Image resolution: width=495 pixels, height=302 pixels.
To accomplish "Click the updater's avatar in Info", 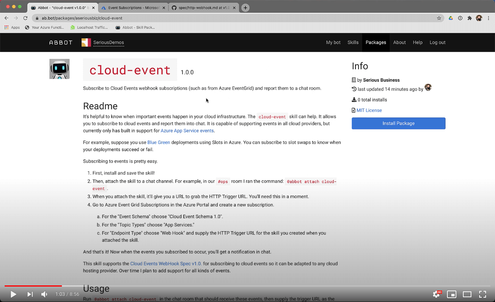I will 428,88.
